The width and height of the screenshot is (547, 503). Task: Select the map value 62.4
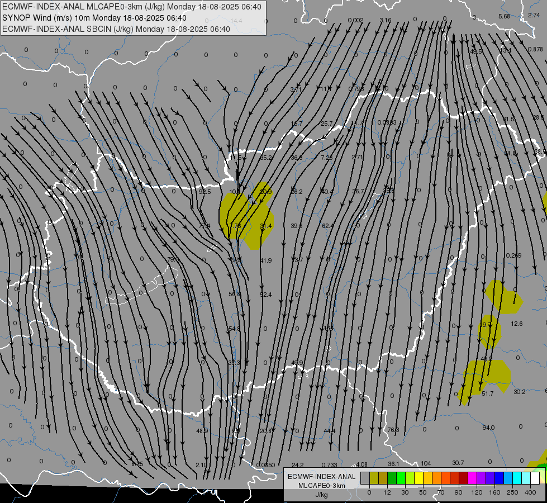[x=327, y=226]
